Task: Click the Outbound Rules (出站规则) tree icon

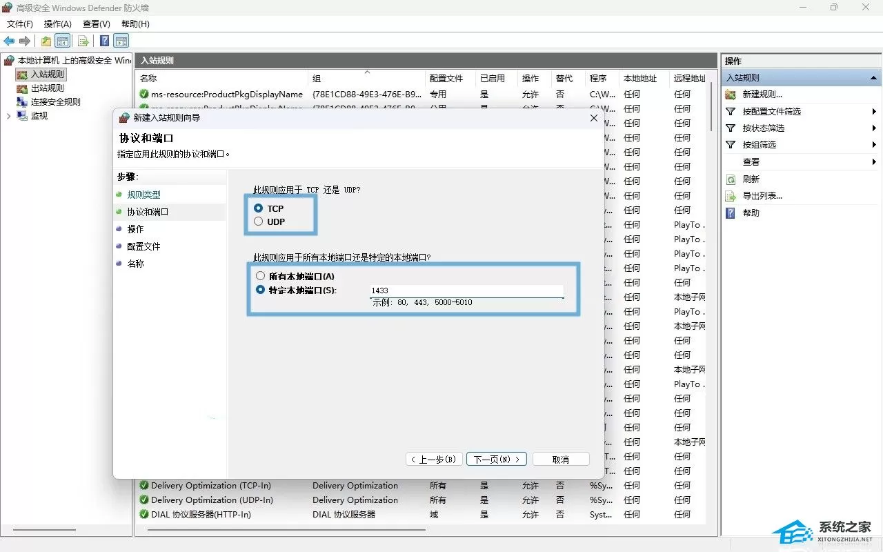Action: tap(22, 88)
